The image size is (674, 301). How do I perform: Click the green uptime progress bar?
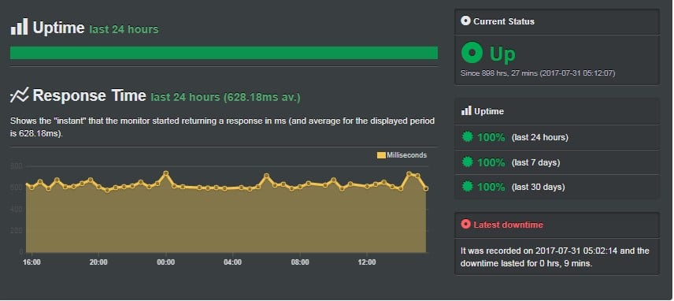[x=224, y=53]
